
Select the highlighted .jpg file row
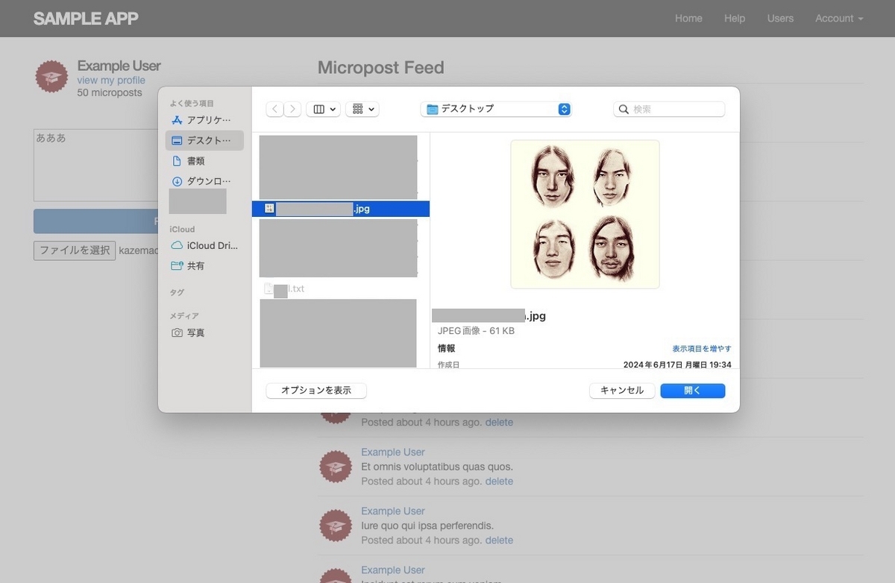pos(341,209)
